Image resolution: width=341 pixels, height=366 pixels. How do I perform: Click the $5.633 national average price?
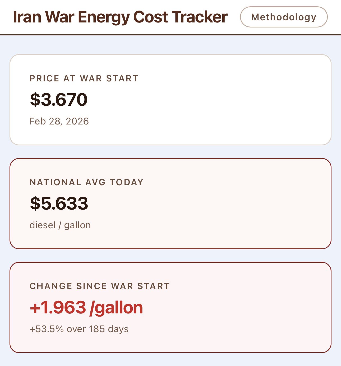[x=59, y=203]
